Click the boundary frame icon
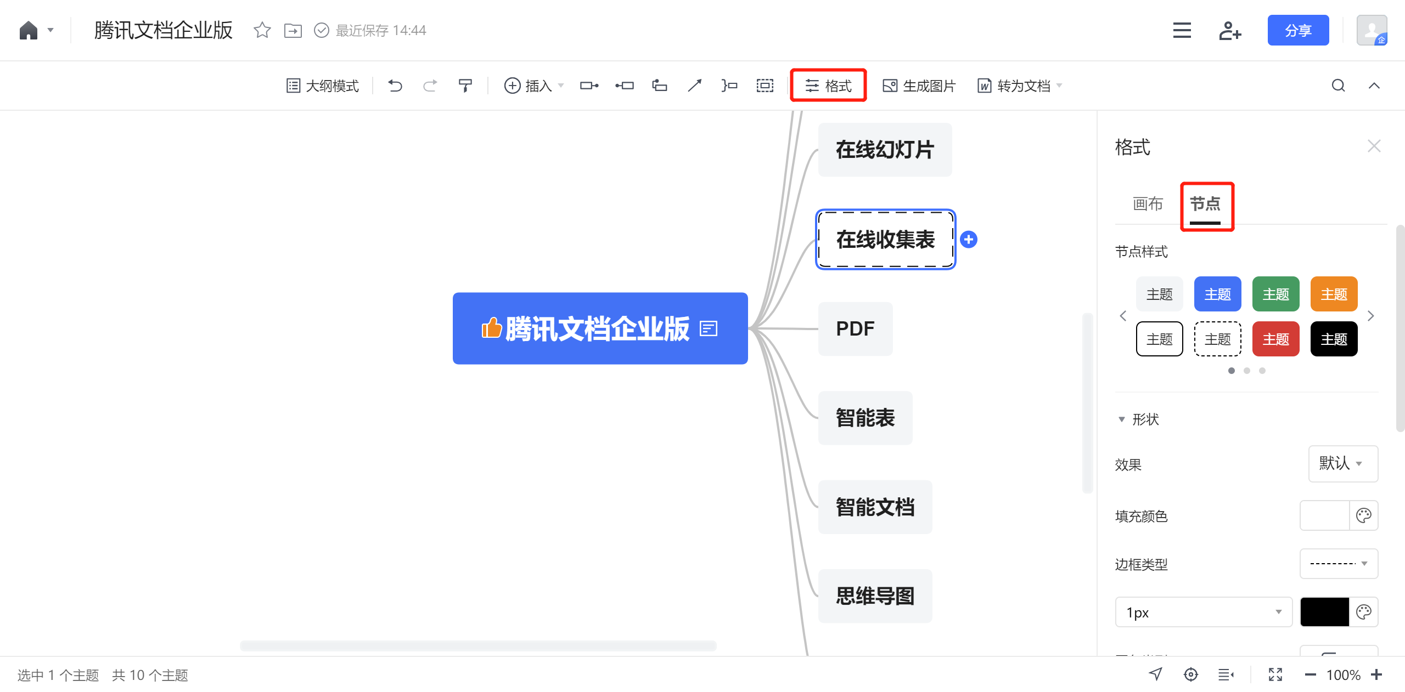 tap(765, 86)
